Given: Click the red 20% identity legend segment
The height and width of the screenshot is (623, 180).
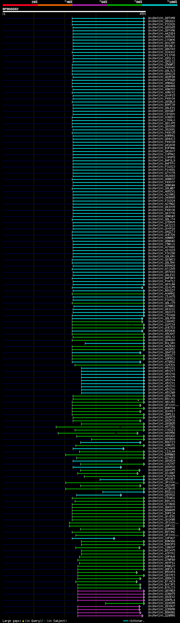Looking at the screenshot, I should click(x=20, y=5).
